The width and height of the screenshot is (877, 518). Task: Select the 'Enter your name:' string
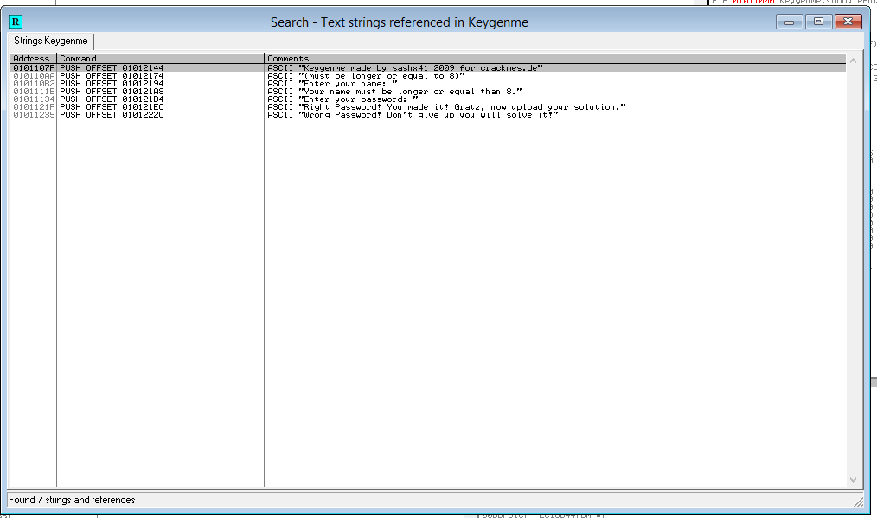(332, 84)
